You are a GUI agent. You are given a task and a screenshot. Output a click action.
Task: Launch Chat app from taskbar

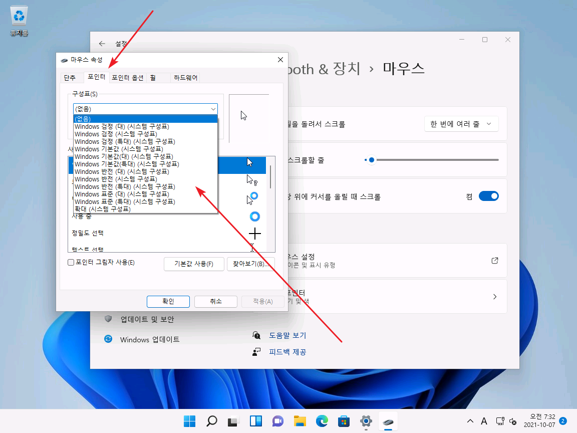278,421
